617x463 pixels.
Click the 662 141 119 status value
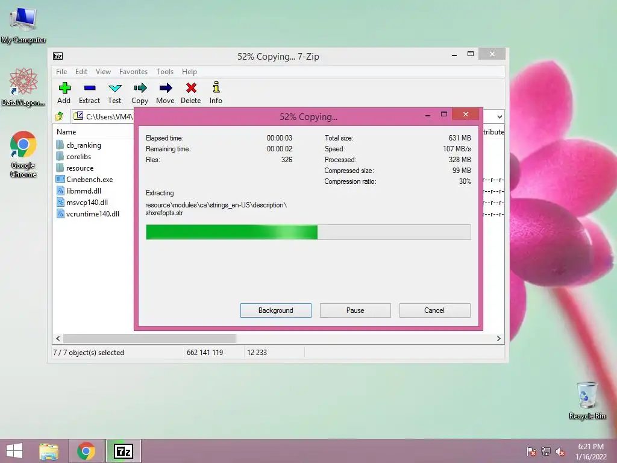(205, 352)
